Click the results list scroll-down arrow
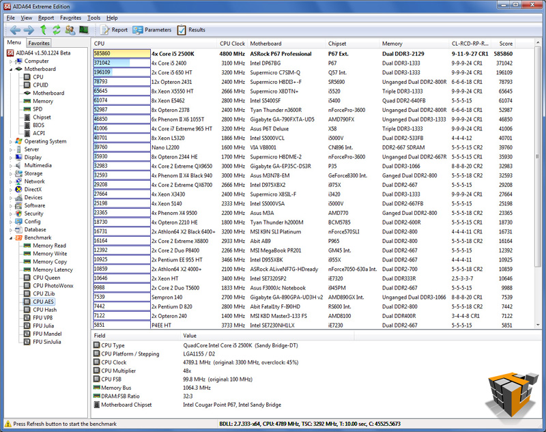The height and width of the screenshot is (432, 546). pyautogui.click(x=537, y=324)
